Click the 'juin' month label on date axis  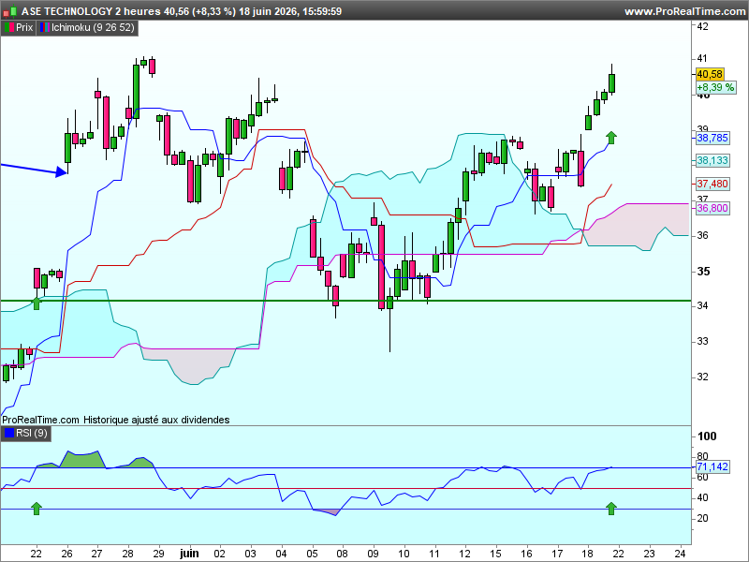coord(189,554)
